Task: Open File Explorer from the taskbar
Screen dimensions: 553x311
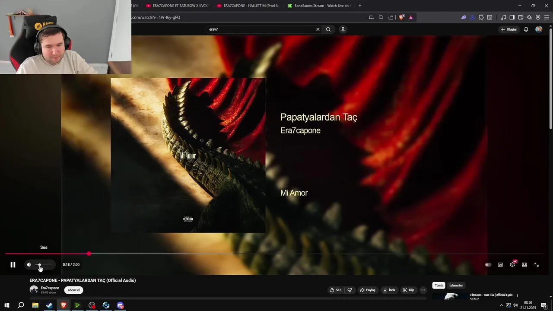Action: pos(35,305)
